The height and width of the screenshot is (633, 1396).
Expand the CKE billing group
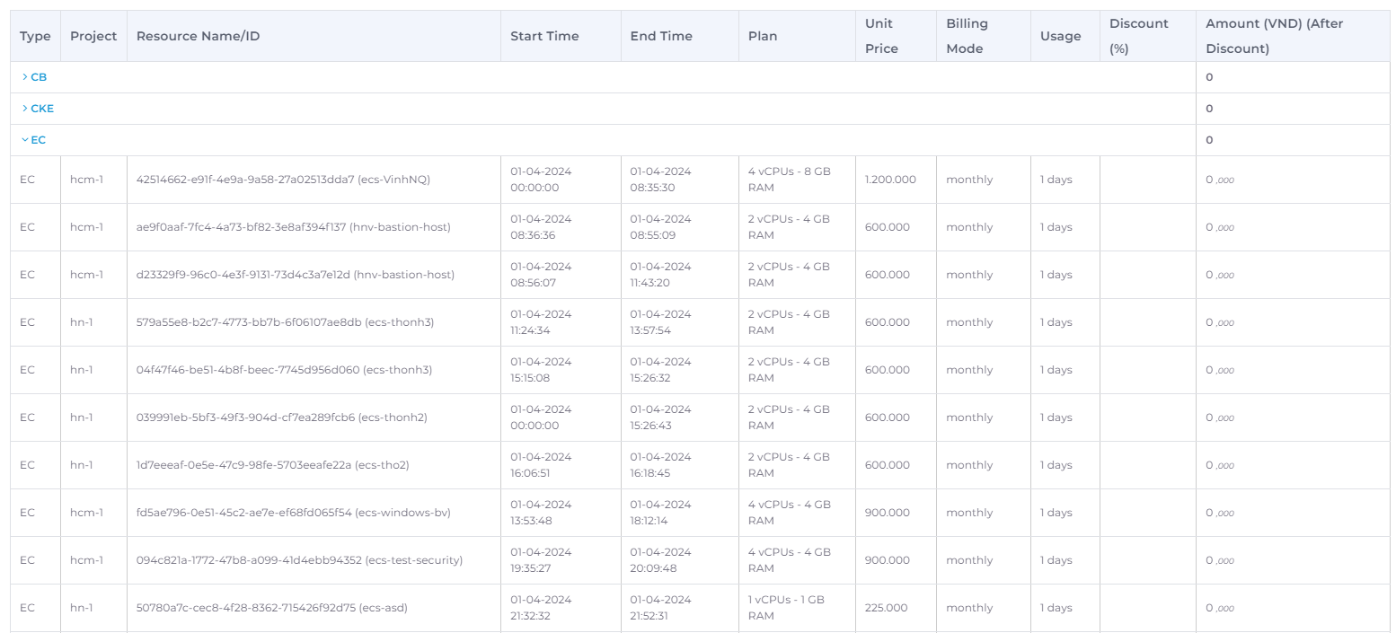point(40,108)
